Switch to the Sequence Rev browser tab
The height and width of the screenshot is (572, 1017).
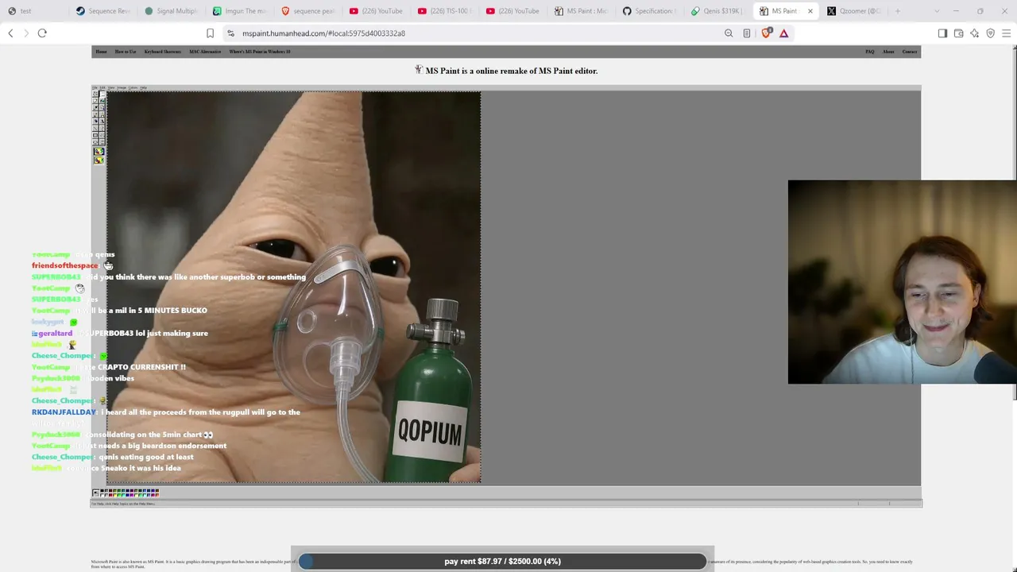[x=103, y=11]
